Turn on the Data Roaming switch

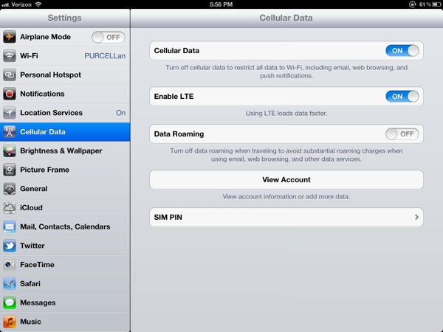[x=402, y=134]
